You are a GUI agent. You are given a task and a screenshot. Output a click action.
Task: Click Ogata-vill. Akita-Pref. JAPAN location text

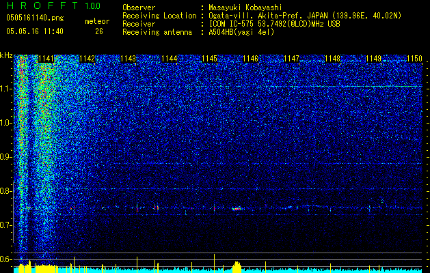tap(305, 16)
